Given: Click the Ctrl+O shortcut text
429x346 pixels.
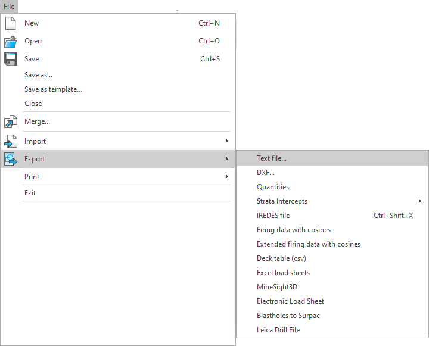Looking at the screenshot, I should click(209, 41).
